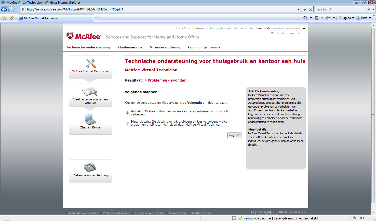Click the McAfee logo

84,36
